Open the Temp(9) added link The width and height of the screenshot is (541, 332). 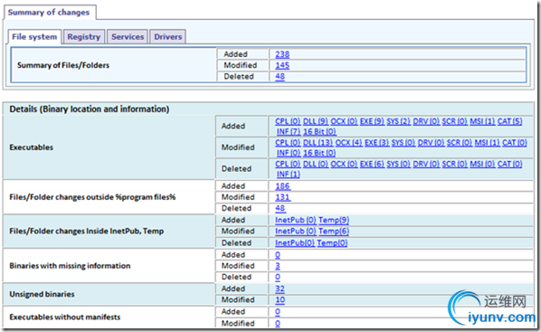click(x=334, y=220)
